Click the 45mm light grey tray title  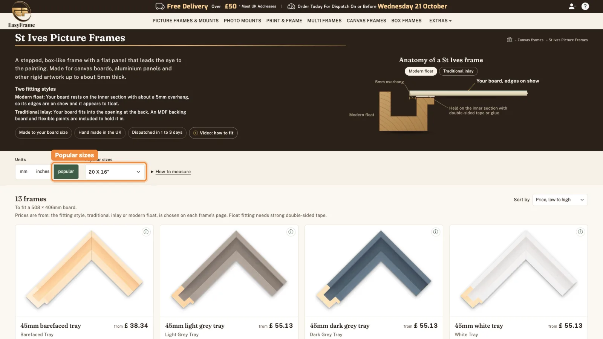tap(195, 326)
